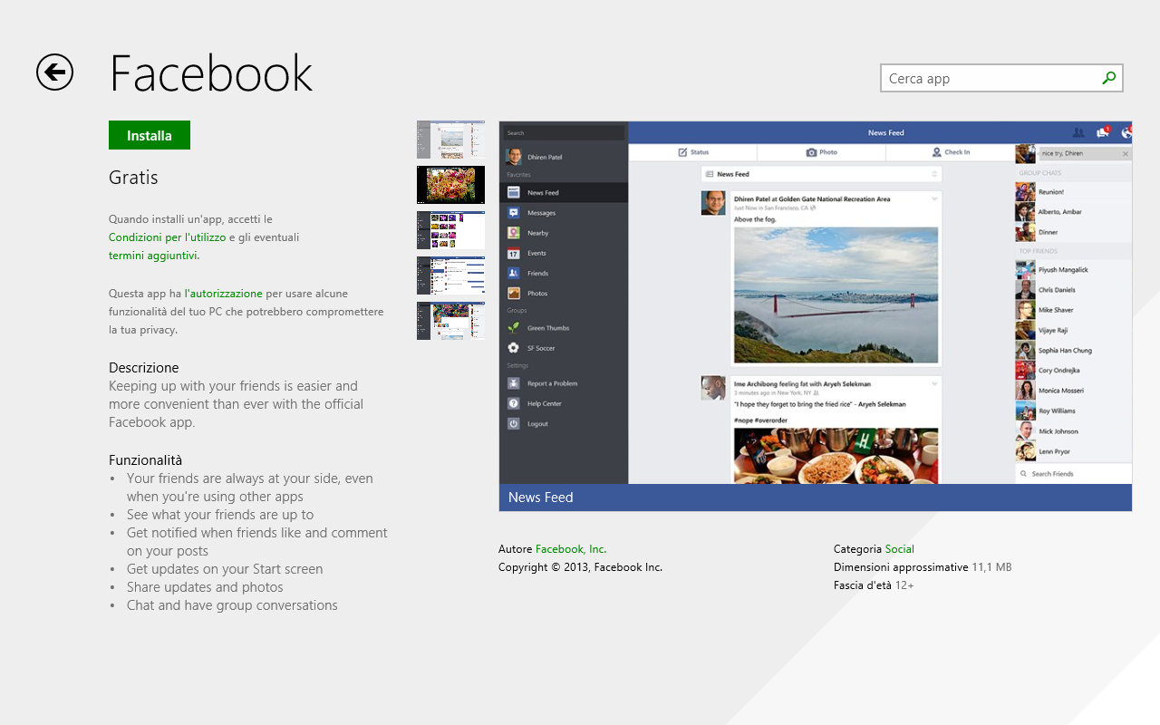Click 'Get updates on your Start screen' line
Image resolution: width=1160 pixels, height=725 pixels.
(x=225, y=568)
